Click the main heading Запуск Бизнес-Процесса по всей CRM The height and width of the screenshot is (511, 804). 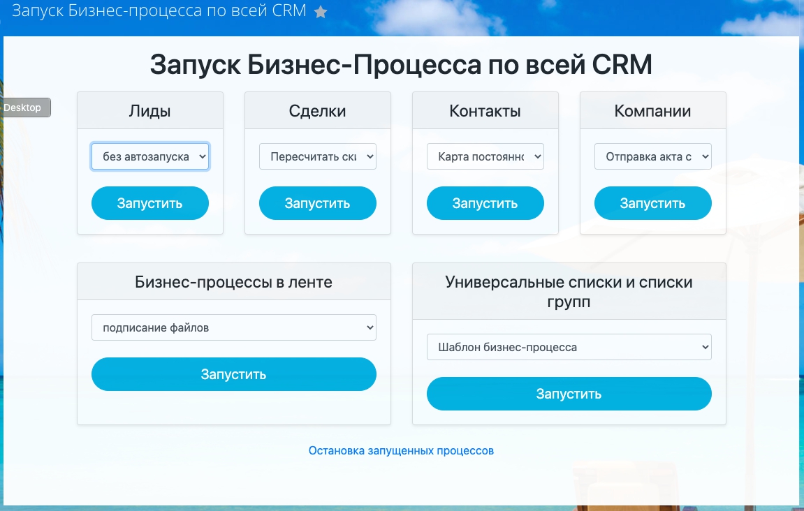pyautogui.click(x=401, y=65)
